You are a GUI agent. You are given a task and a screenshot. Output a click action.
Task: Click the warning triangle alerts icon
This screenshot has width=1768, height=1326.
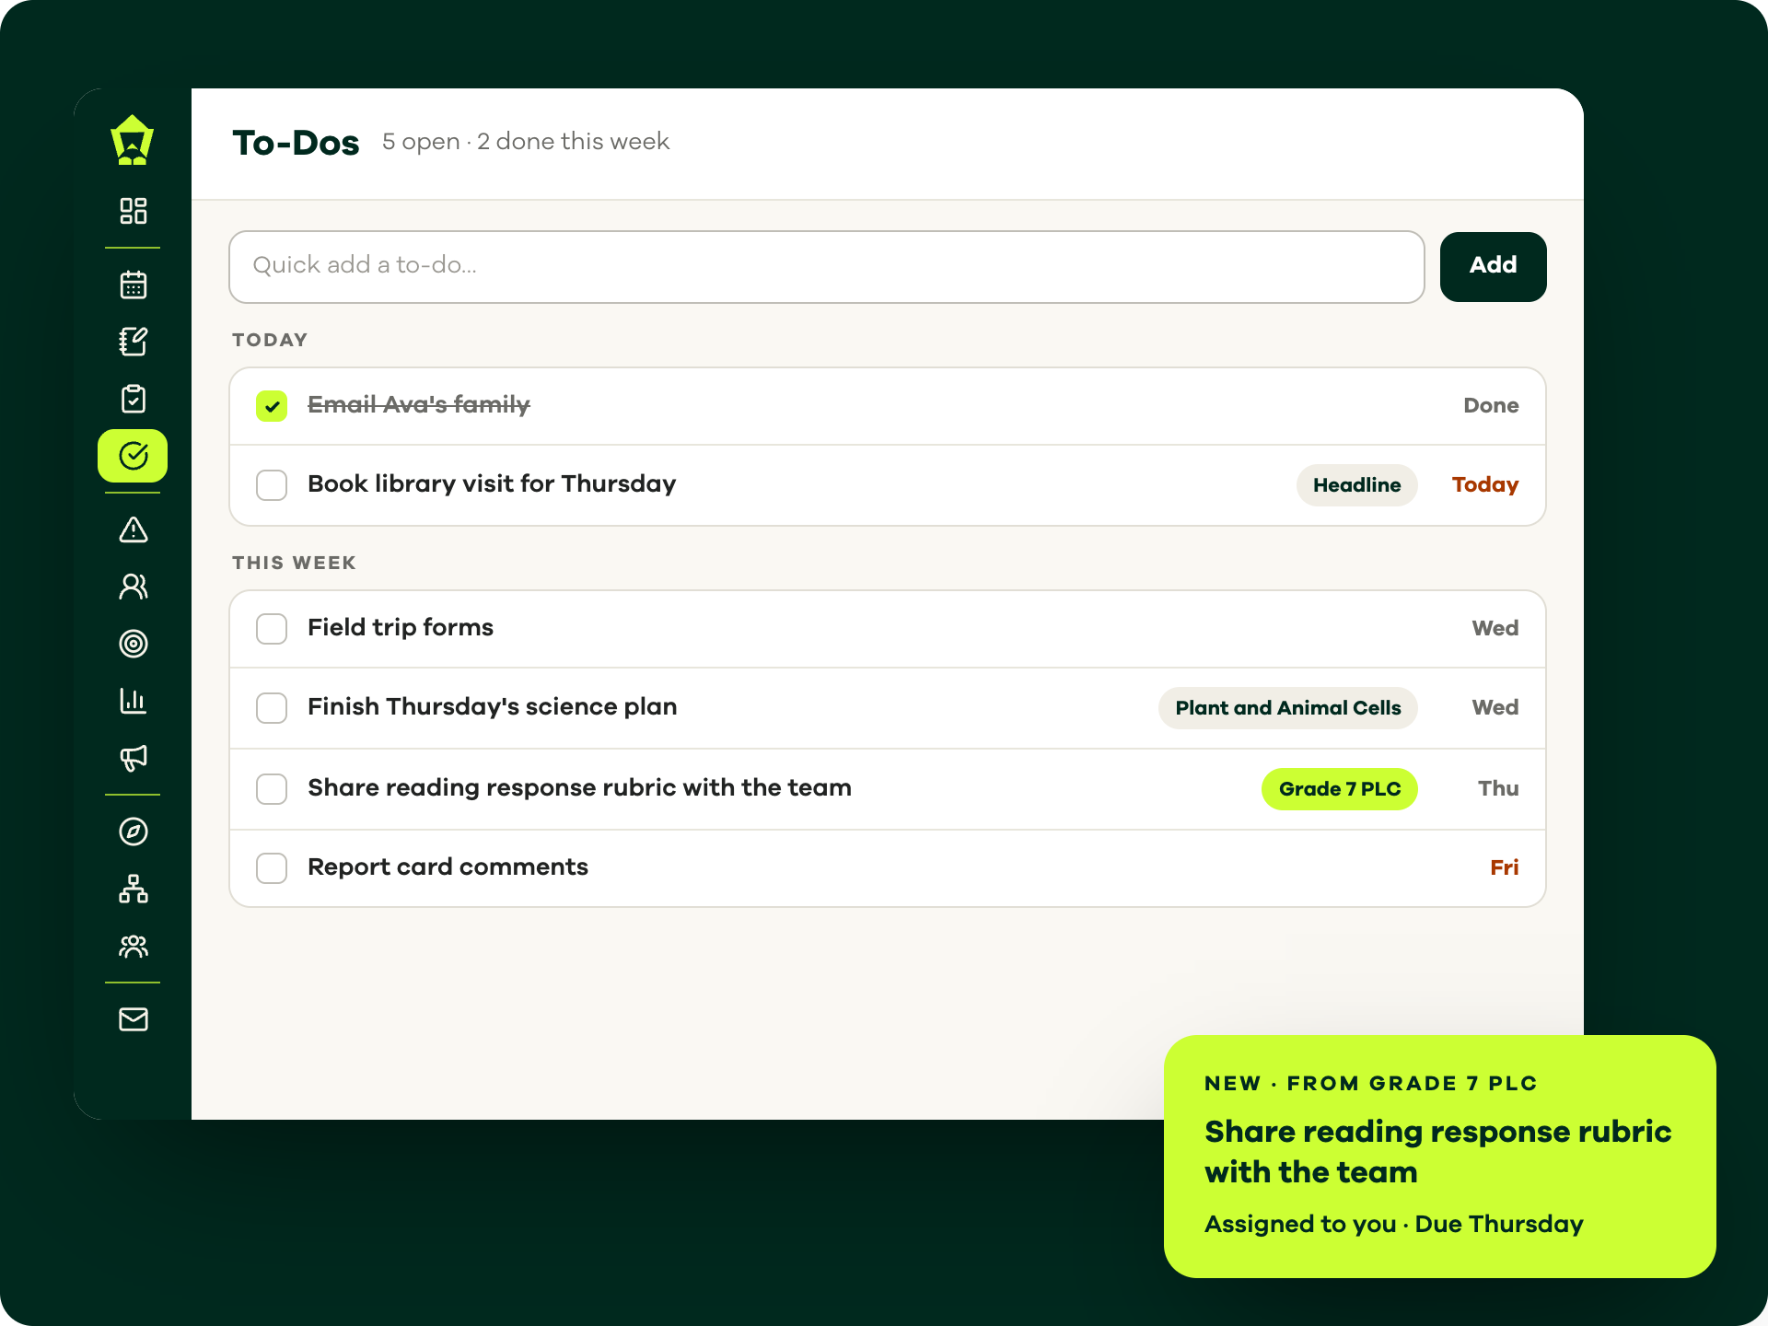click(x=134, y=529)
